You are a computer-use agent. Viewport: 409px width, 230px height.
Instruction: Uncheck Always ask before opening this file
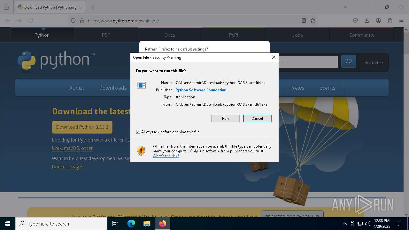[x=138, y=132]
